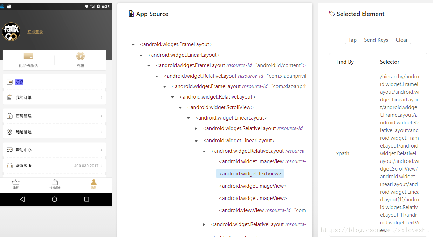Collapse the root FrameLayout node
Image resolution: width=433 pixels, height=237 pixels.
133,45
